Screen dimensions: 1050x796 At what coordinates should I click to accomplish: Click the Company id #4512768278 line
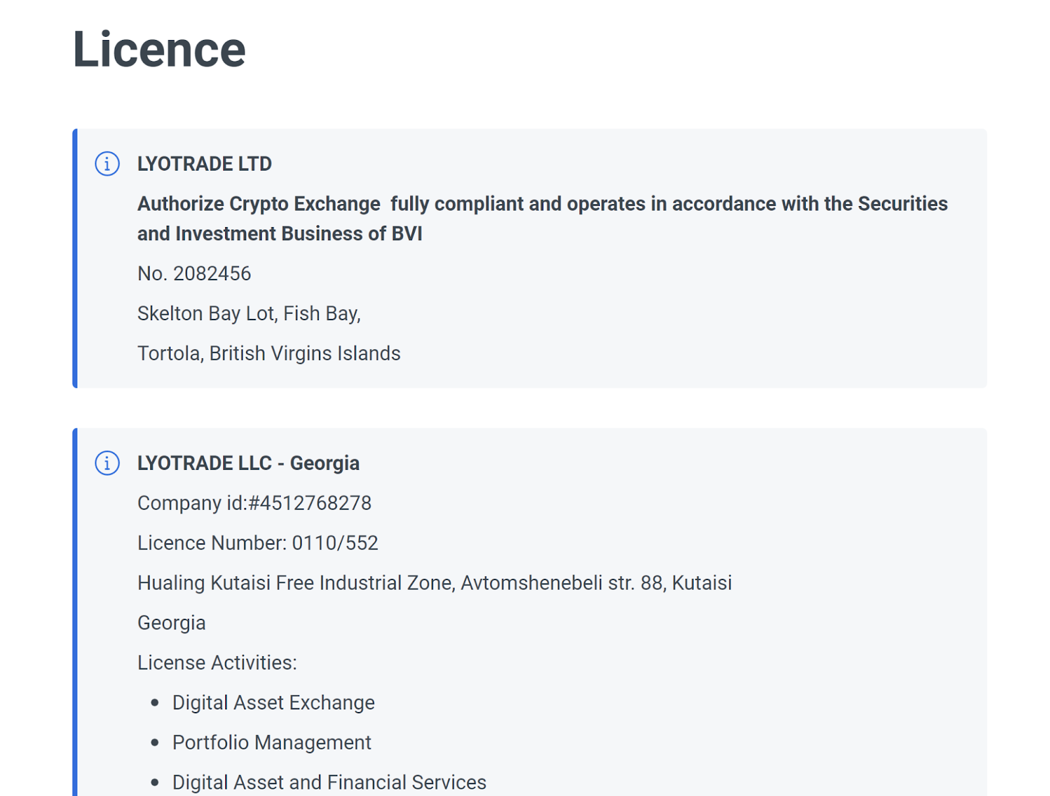(254, 503)
